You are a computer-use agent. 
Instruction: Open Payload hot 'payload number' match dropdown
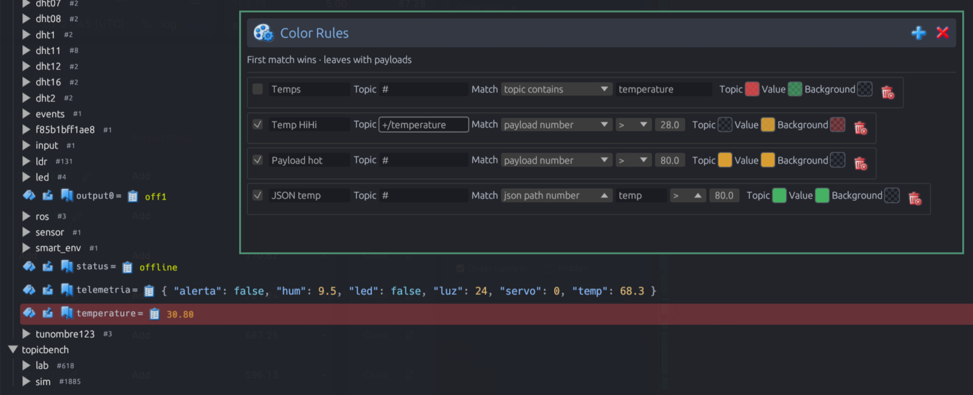click(557, 160)
